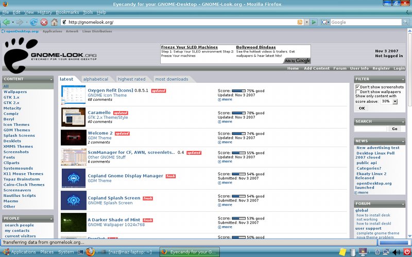Click the "search people" link
412x257 pixels.
pos(19,225)
